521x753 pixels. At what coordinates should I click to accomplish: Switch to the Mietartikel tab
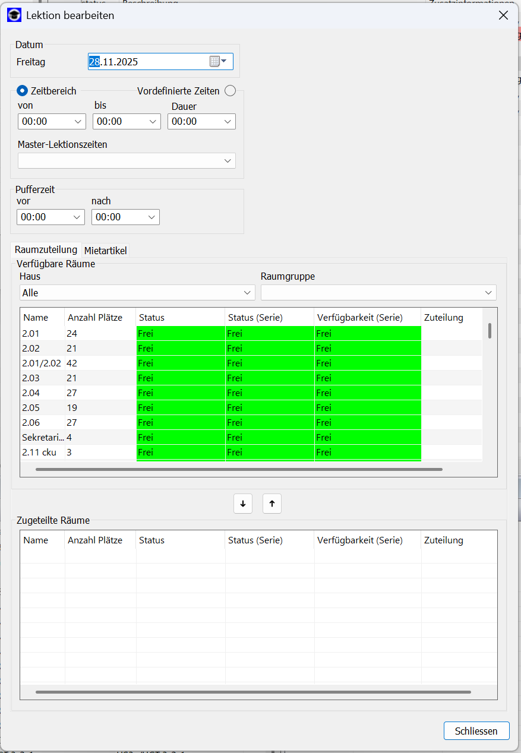pyautogui.click(x=106, y=251)
